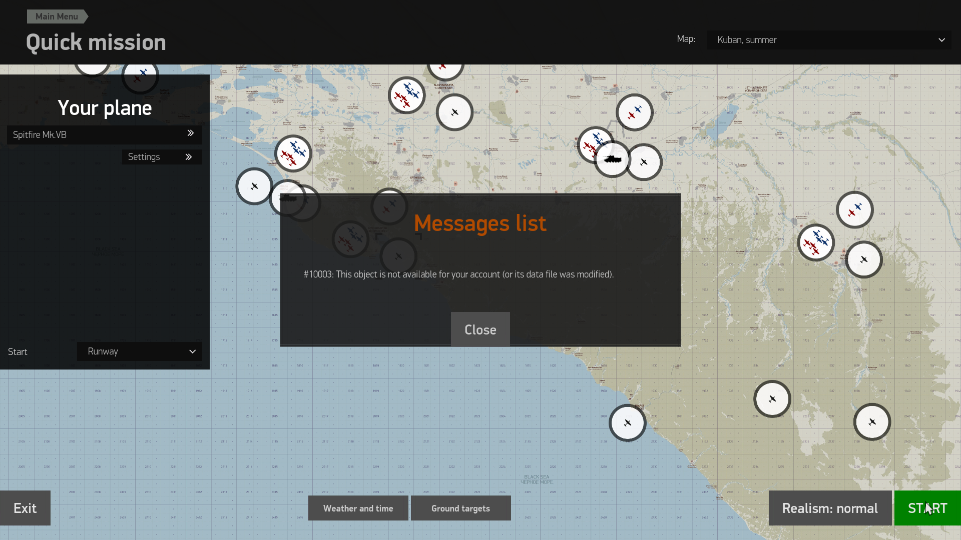Expand the Start position Runway dropdown
The image size is (961, 540).
pyautogui.click(x=140, y=351)
